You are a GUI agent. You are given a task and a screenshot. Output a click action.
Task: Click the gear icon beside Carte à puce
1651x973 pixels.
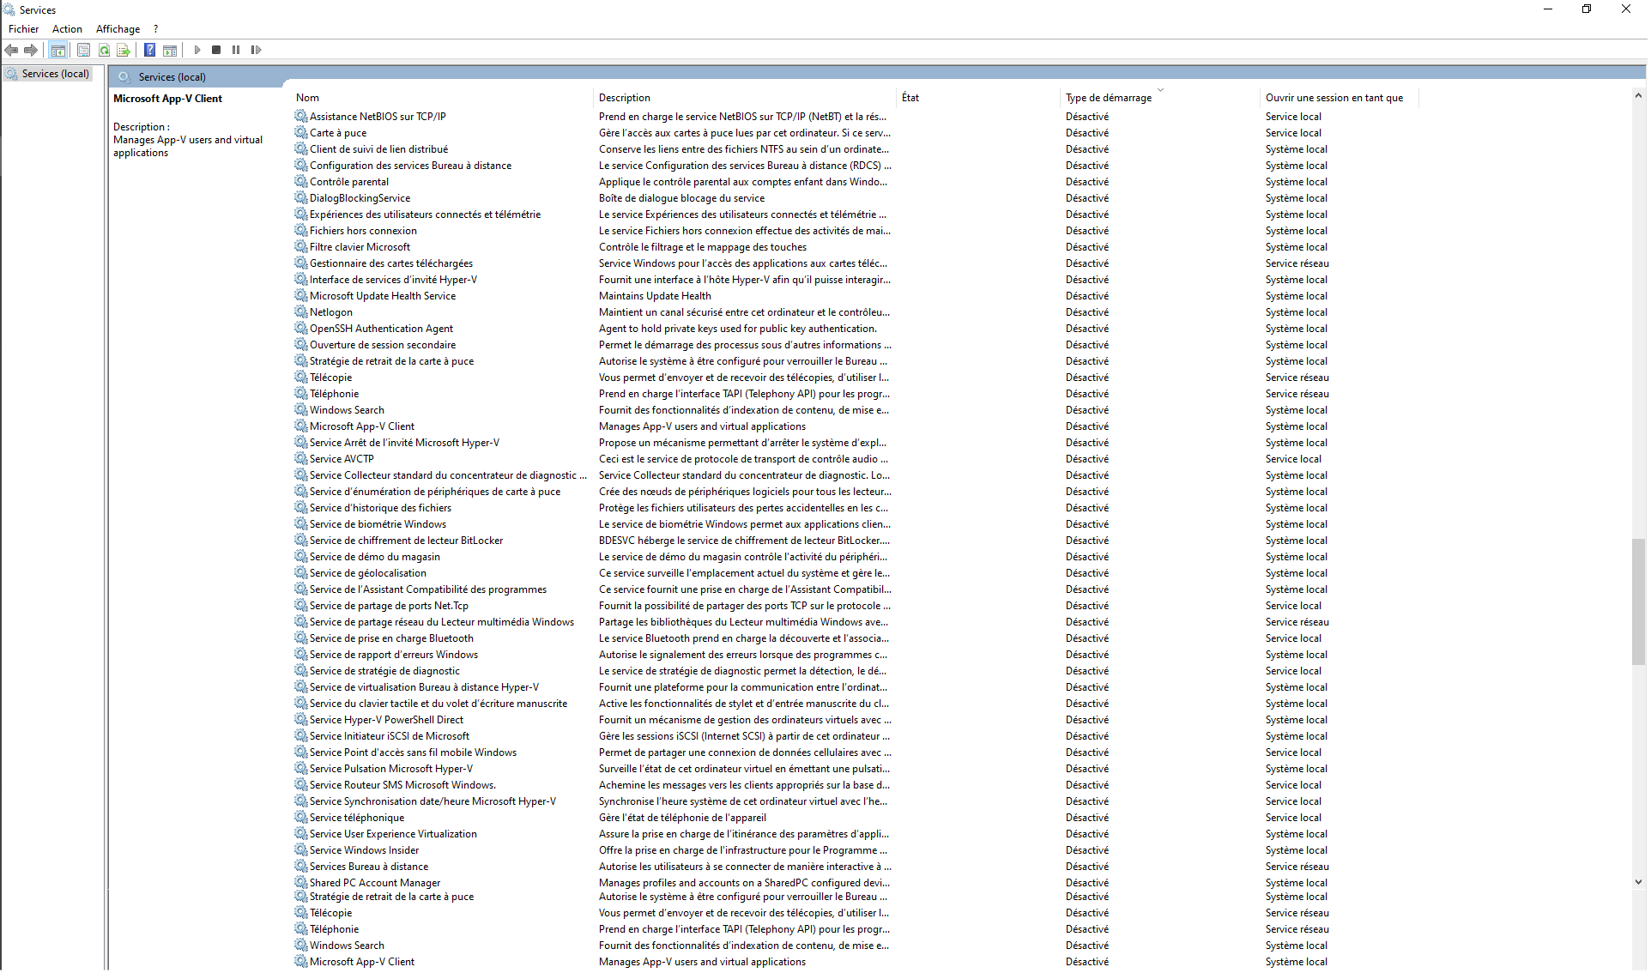click(301, 133)
